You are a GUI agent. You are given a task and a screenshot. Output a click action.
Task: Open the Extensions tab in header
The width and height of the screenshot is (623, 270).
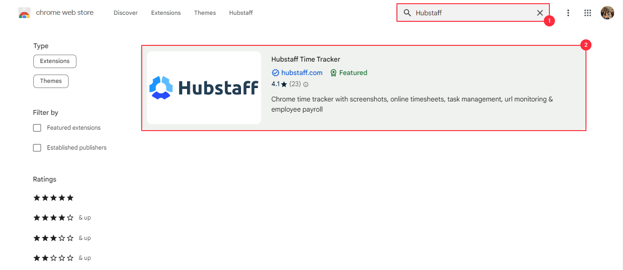166,13
